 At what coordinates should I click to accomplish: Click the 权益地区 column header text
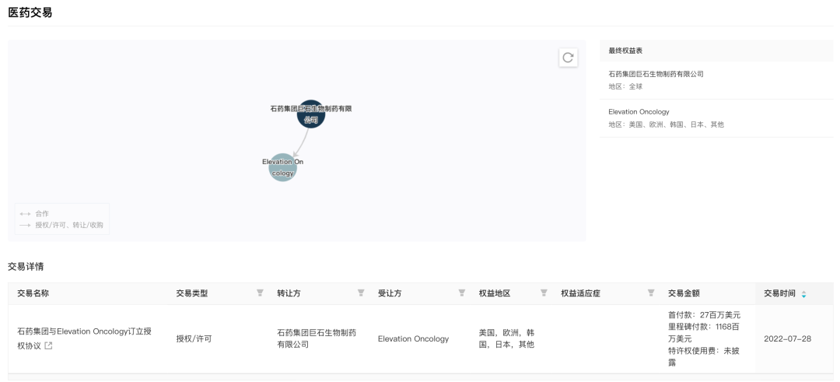pyautogui.click(x=495, y=293)
